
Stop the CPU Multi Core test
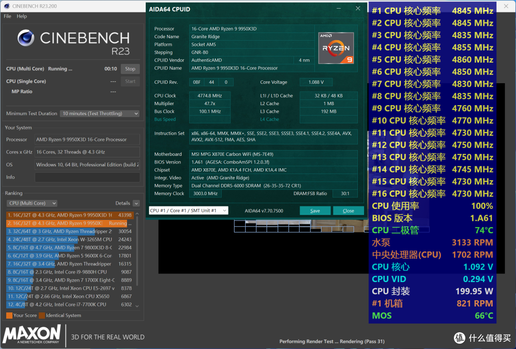pyautogui.click(x=130, y=69)
